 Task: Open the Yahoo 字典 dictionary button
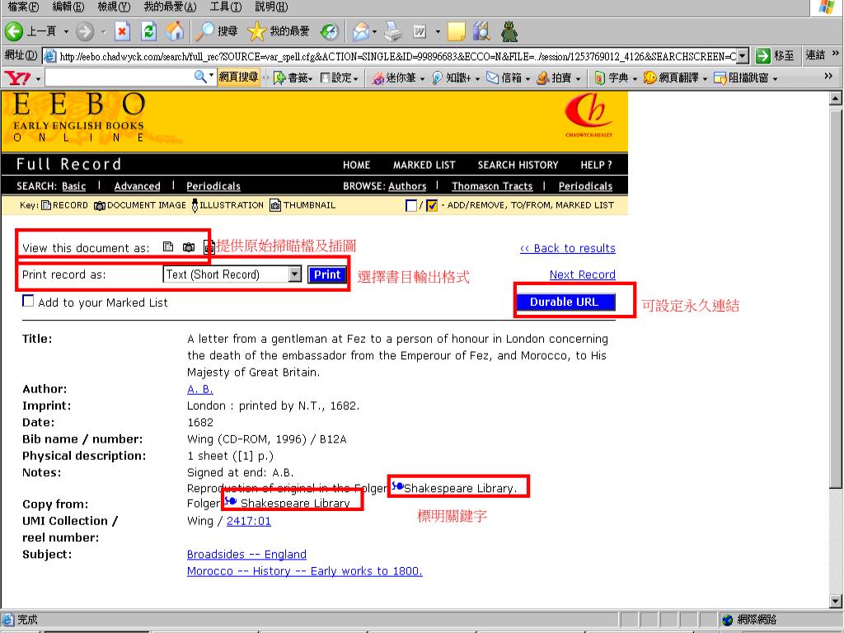[612, 78]
